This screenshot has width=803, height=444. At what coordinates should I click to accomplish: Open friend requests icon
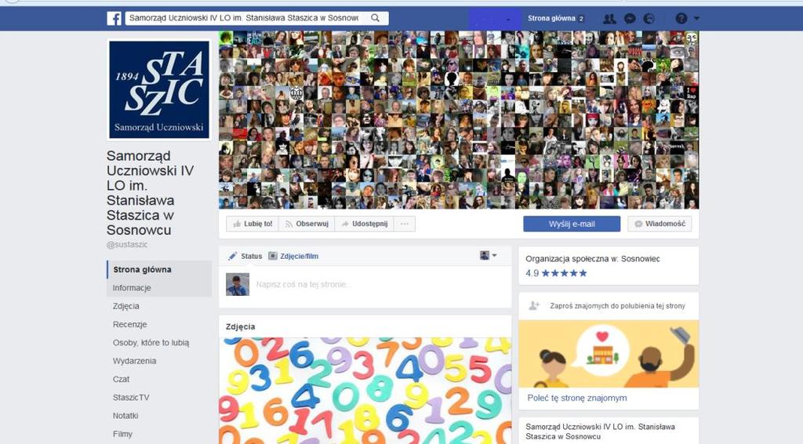coord(609,19)
